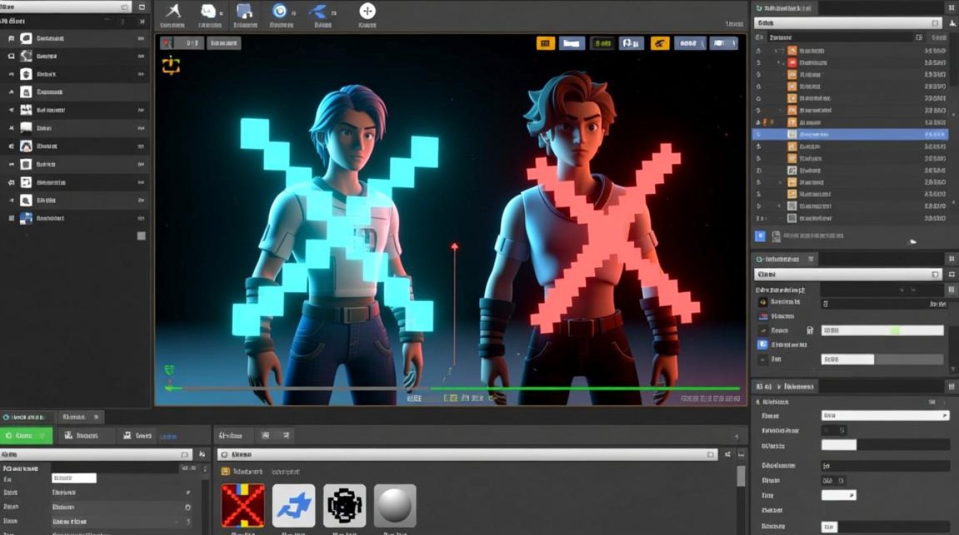
Task: Click the first top toolbar icon with star shape
Action: pyautogui.click(x=173, y=11)
